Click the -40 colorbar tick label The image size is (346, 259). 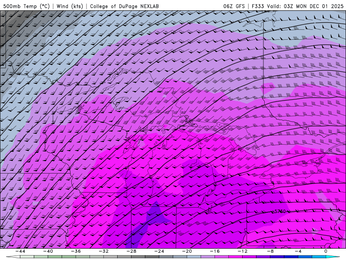coord(48,251)
